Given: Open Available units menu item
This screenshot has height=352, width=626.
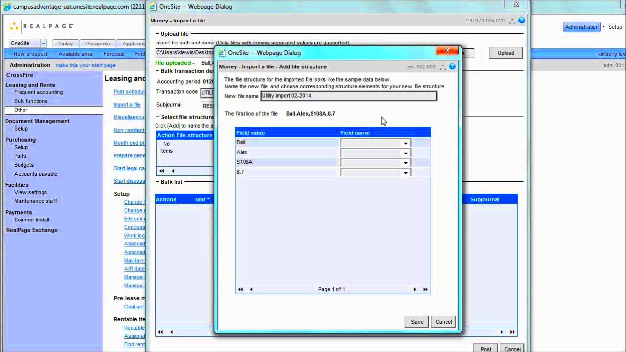Looking at the screenshot, I should pos(75,54).
